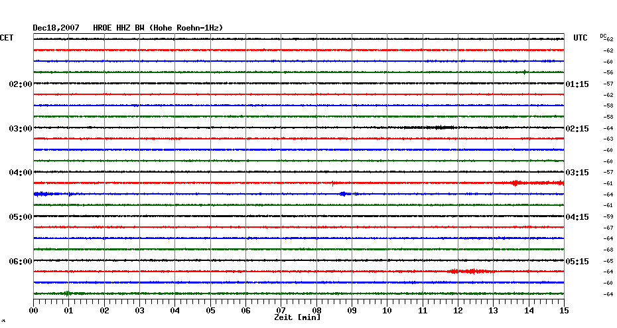Click minute label 09 on time axis
Image resolution: width=617 pixels, height=328 pixels.
pos(352,310)
